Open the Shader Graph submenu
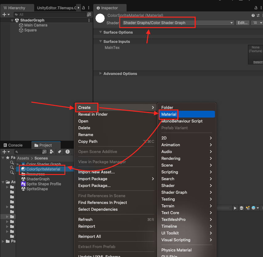 click(x=187, y=192)
